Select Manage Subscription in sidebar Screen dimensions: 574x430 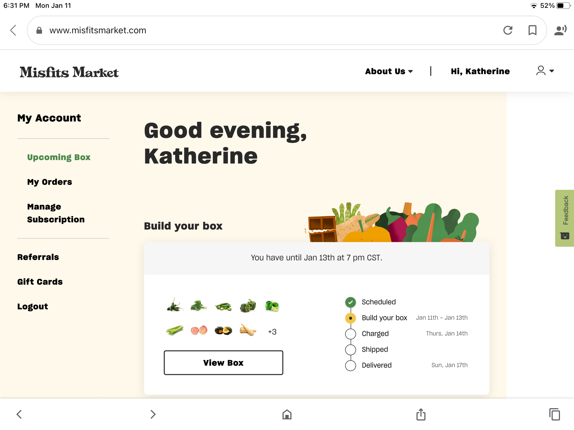(x=56, y=213)
